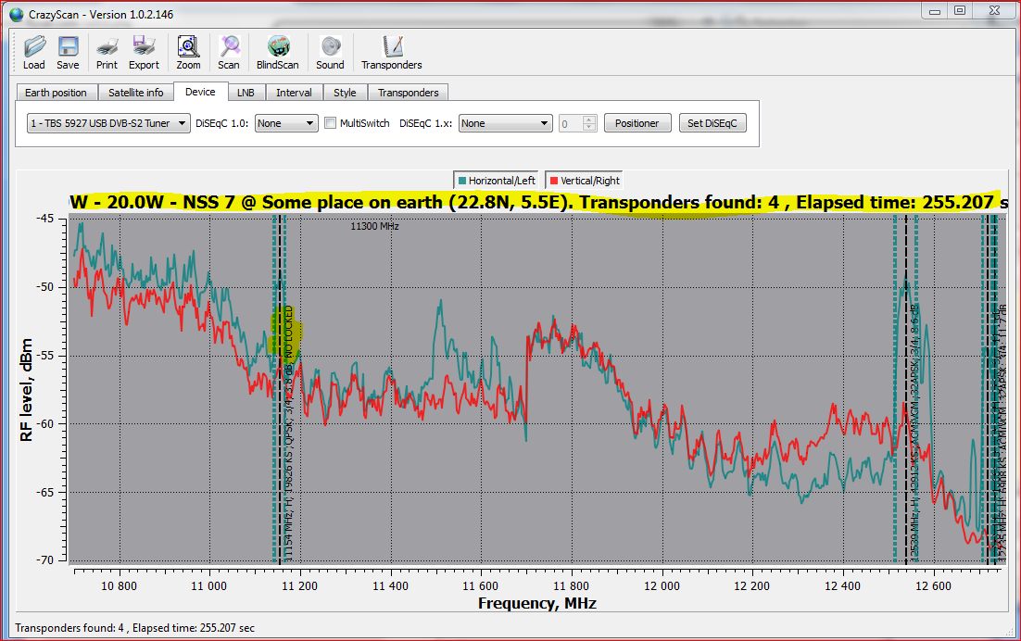The height and width of the screenshot is (641, 1021).
Task: Open the Transponders toolbar icon
Action: click(391, 53)
